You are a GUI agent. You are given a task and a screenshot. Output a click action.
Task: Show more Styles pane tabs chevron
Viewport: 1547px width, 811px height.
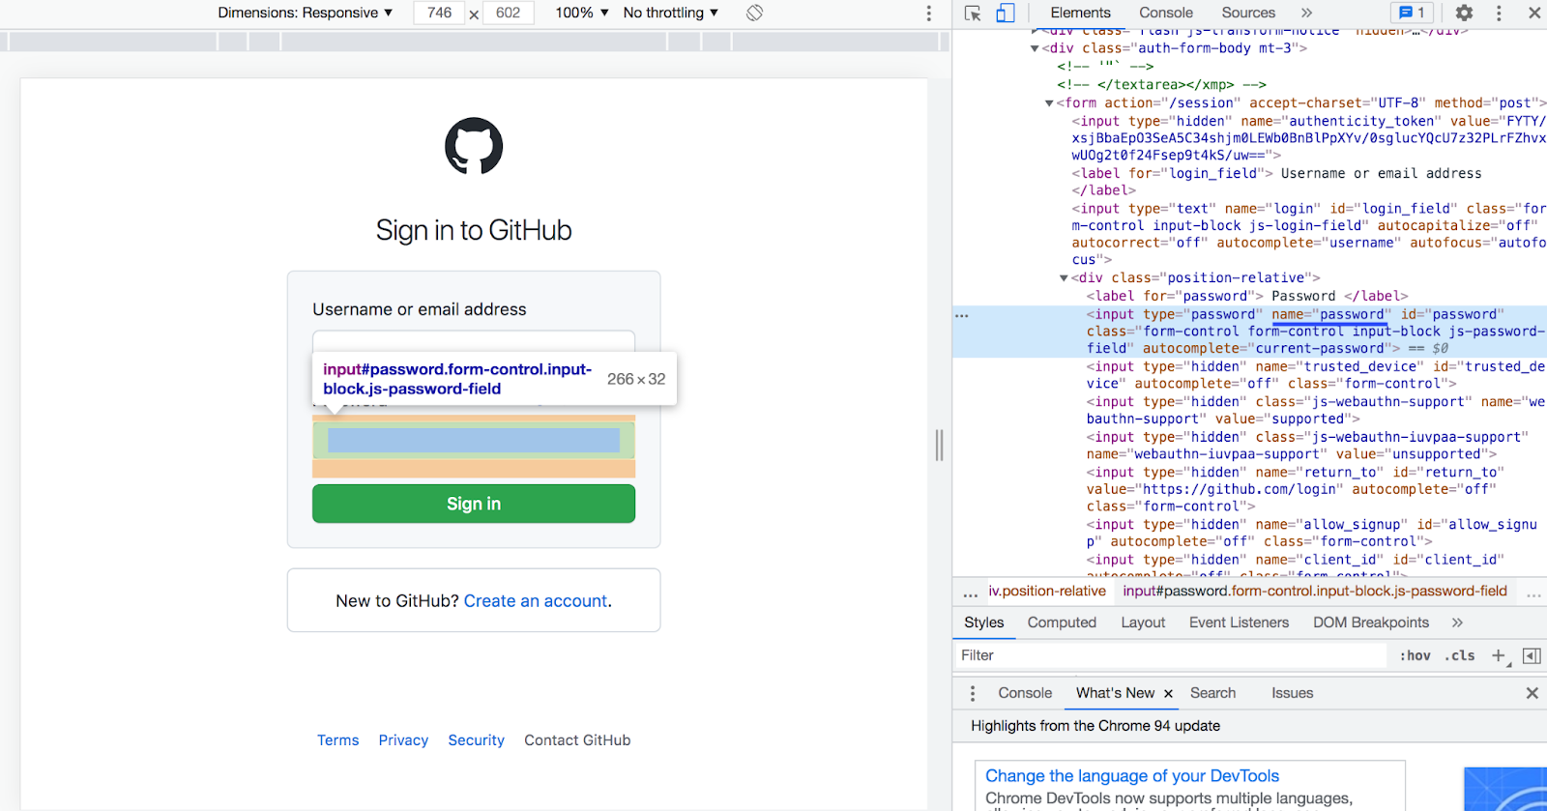pos(1457,623)
